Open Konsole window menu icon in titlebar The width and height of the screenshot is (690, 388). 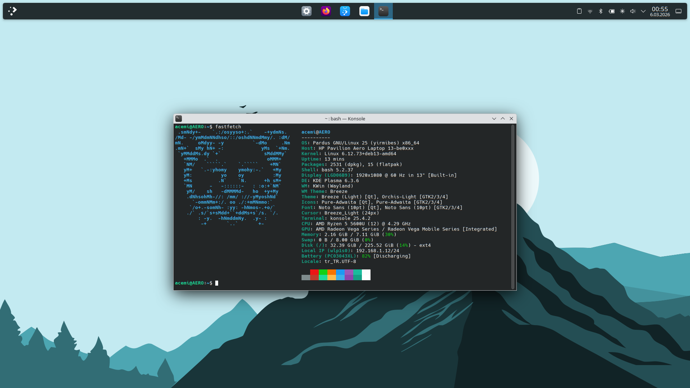(x=179, y=119)
